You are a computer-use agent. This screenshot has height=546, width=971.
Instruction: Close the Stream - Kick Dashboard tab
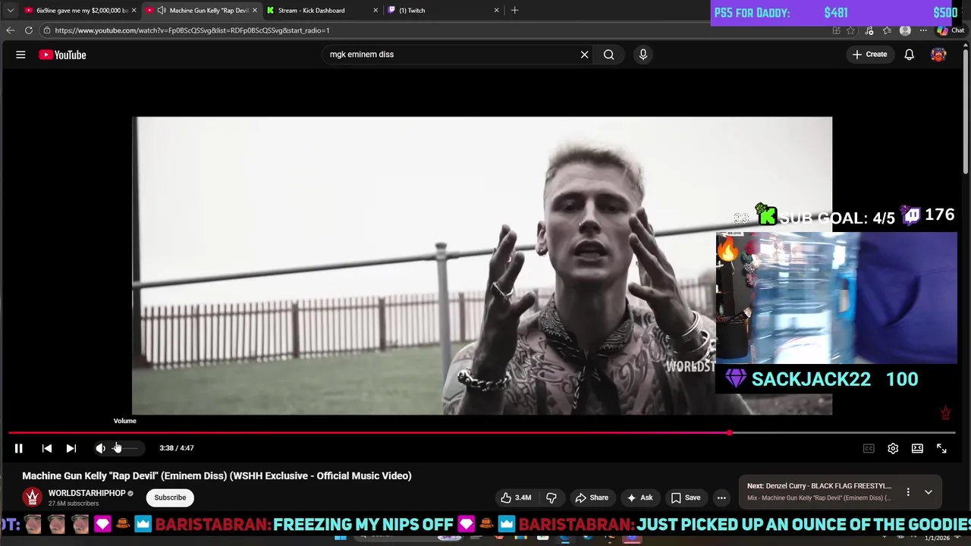(375, 11)
